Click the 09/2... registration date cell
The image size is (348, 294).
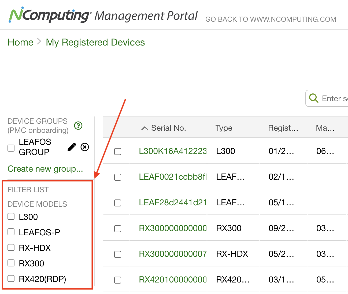[281, 228]
